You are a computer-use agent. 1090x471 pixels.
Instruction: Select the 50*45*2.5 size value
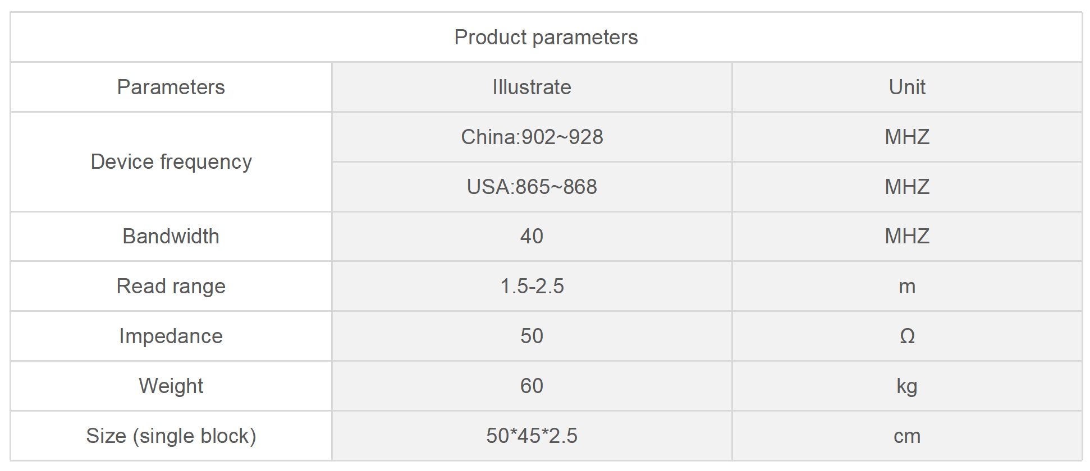coord(532,436)
